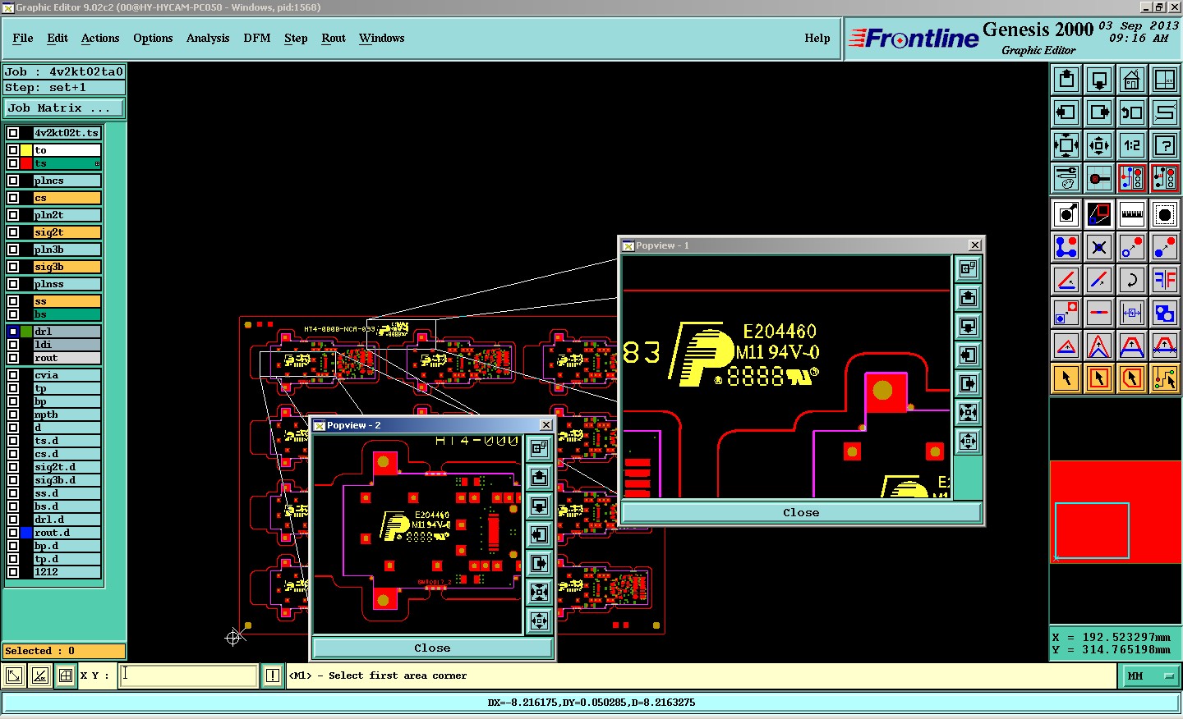The height and width of the screenshot is (719, 1183).
Task: Click the feature selection filter octagon icon
Action: 1165,215
